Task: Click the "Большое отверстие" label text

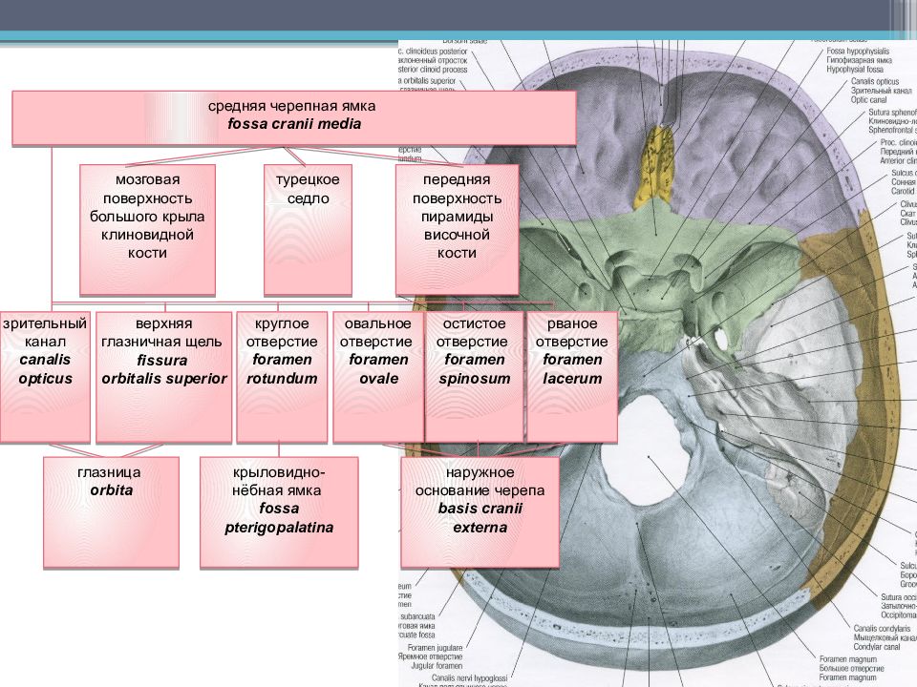Action: 851,668
